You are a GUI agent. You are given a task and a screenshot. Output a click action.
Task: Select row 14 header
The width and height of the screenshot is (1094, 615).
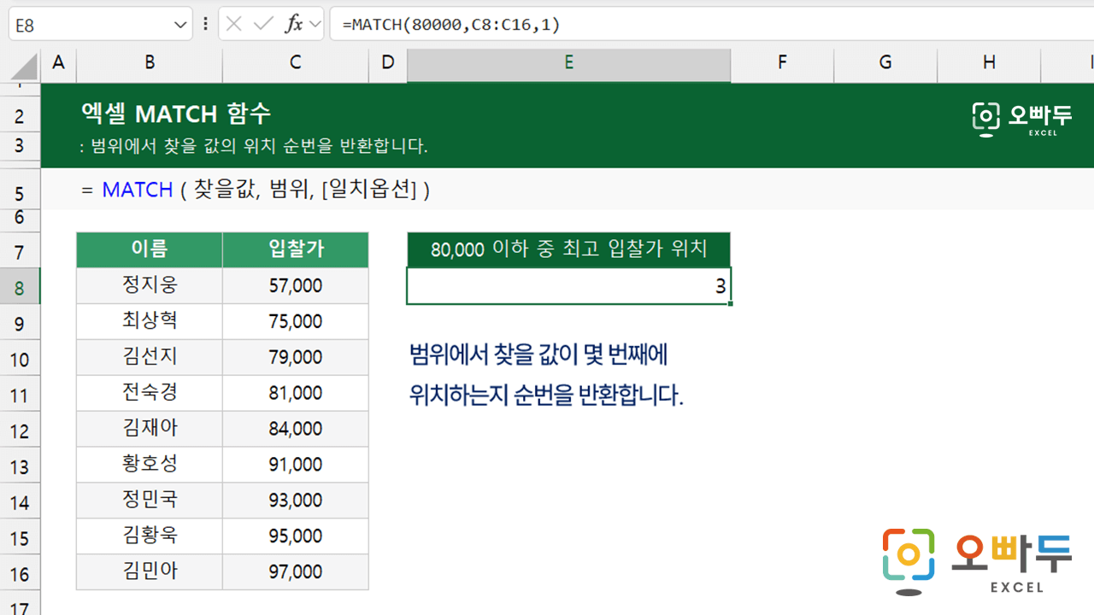(x=20, y=502)
